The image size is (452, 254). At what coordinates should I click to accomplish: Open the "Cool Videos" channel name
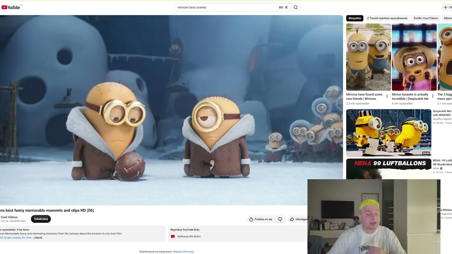9,217
